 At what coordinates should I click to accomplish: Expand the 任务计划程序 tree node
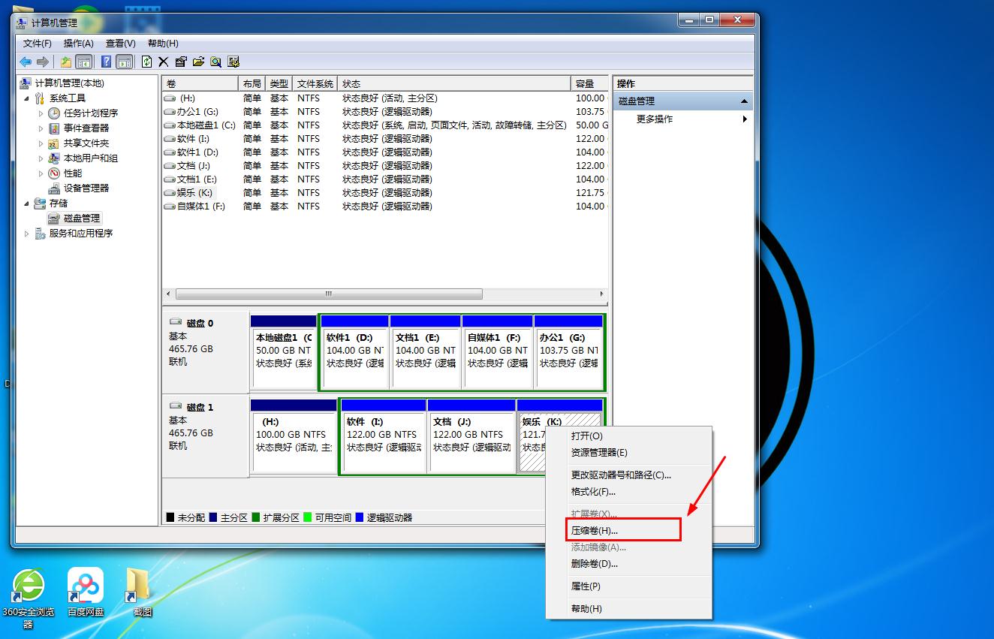click(x=41, y=113)
